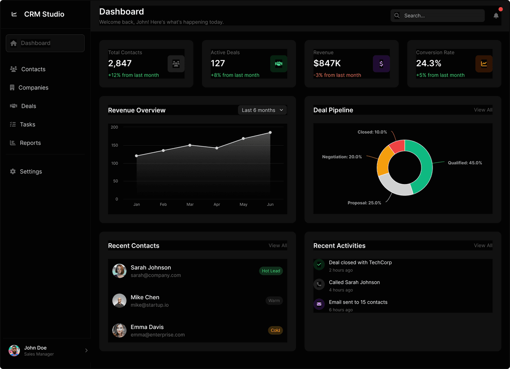Click the green dollar icon on Revenue card
Viewport: 510px width, 369px height.
click(x=381, y=64)
